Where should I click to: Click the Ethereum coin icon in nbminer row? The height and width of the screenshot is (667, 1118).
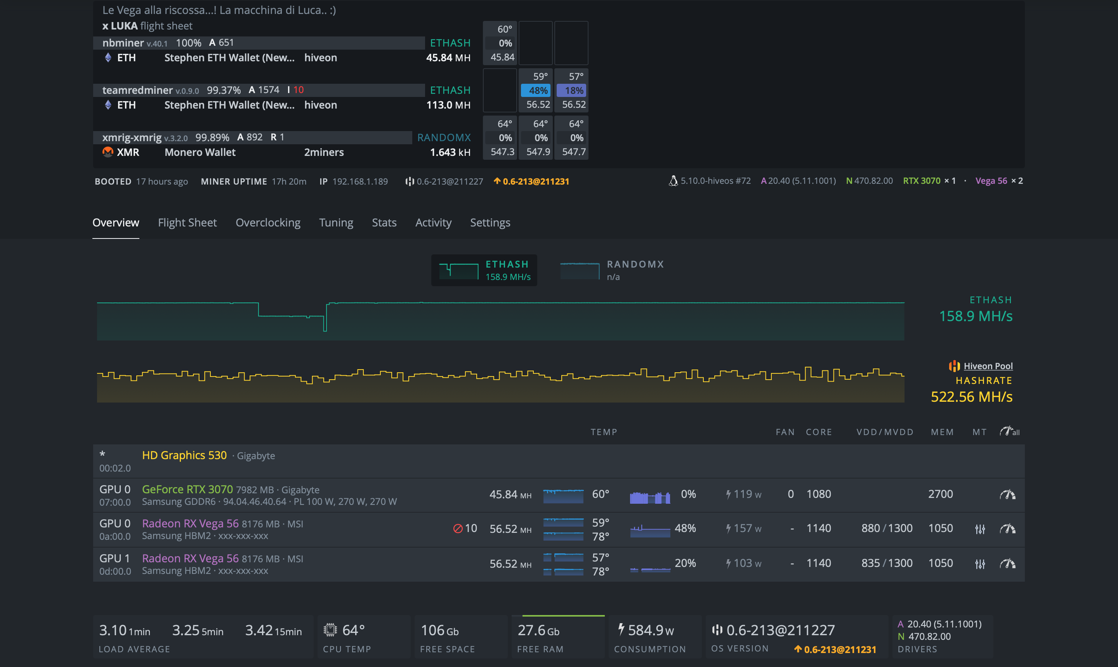point(108,57)
